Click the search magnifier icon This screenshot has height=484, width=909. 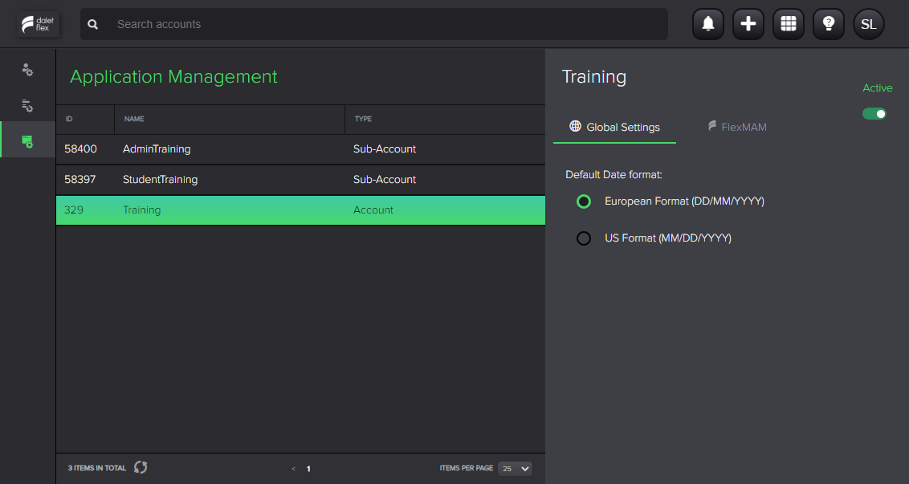click(92, 24)
